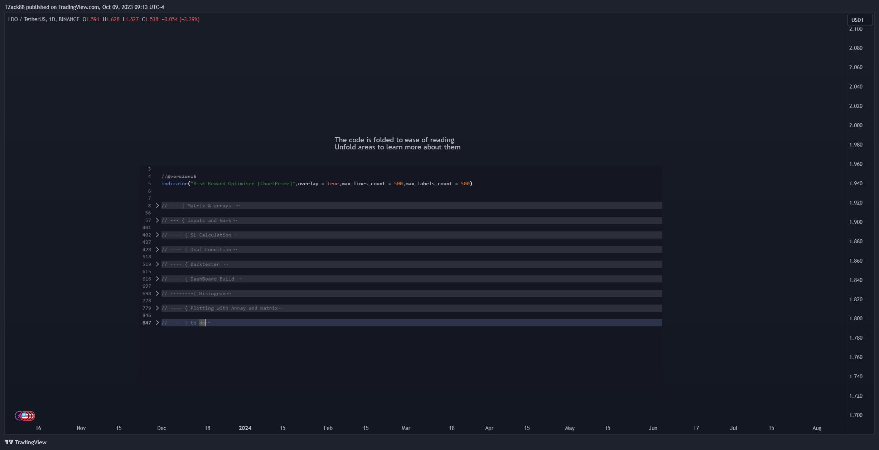Click the 'Jul' label on time axis
This screenshot has width=879, height=450.
(734, 428)
